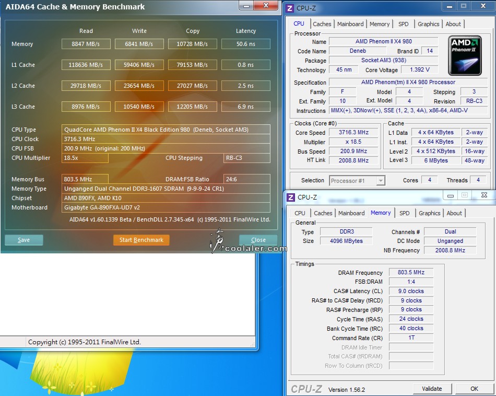Viewport: 496px width, 396px height.
Task: Open Mainboard tab in lower CPU-Z window
Action: [351, 213]
